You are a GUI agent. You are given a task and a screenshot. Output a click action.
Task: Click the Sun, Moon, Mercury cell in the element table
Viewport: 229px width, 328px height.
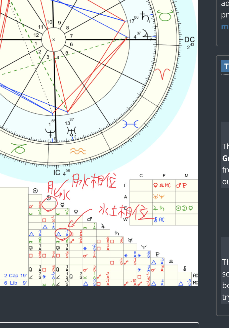click(187, 208)
